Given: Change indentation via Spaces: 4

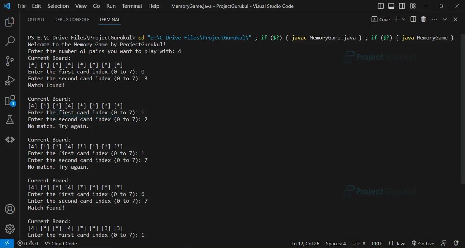Looking at the screenshot, I should click(x=336, y=244).
